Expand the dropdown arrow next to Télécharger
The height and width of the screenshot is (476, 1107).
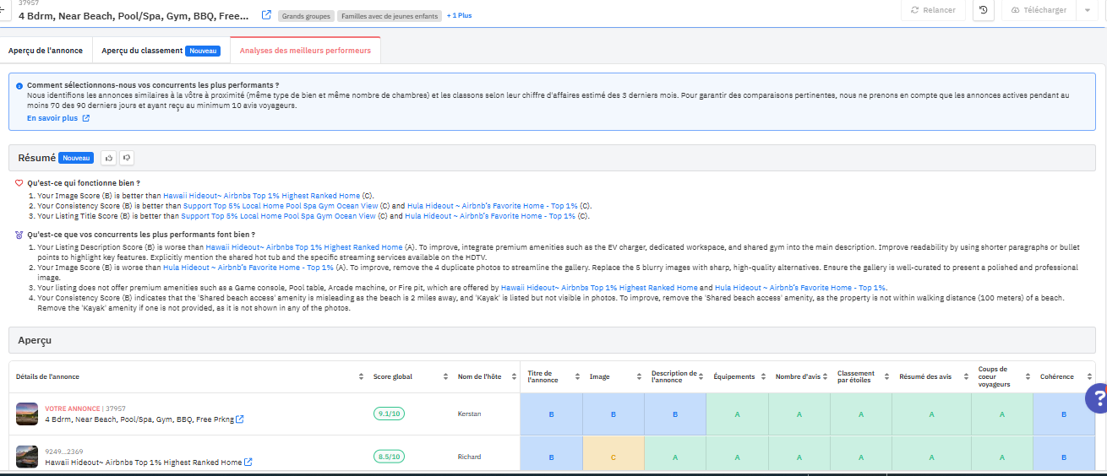tap(1087, 10)
